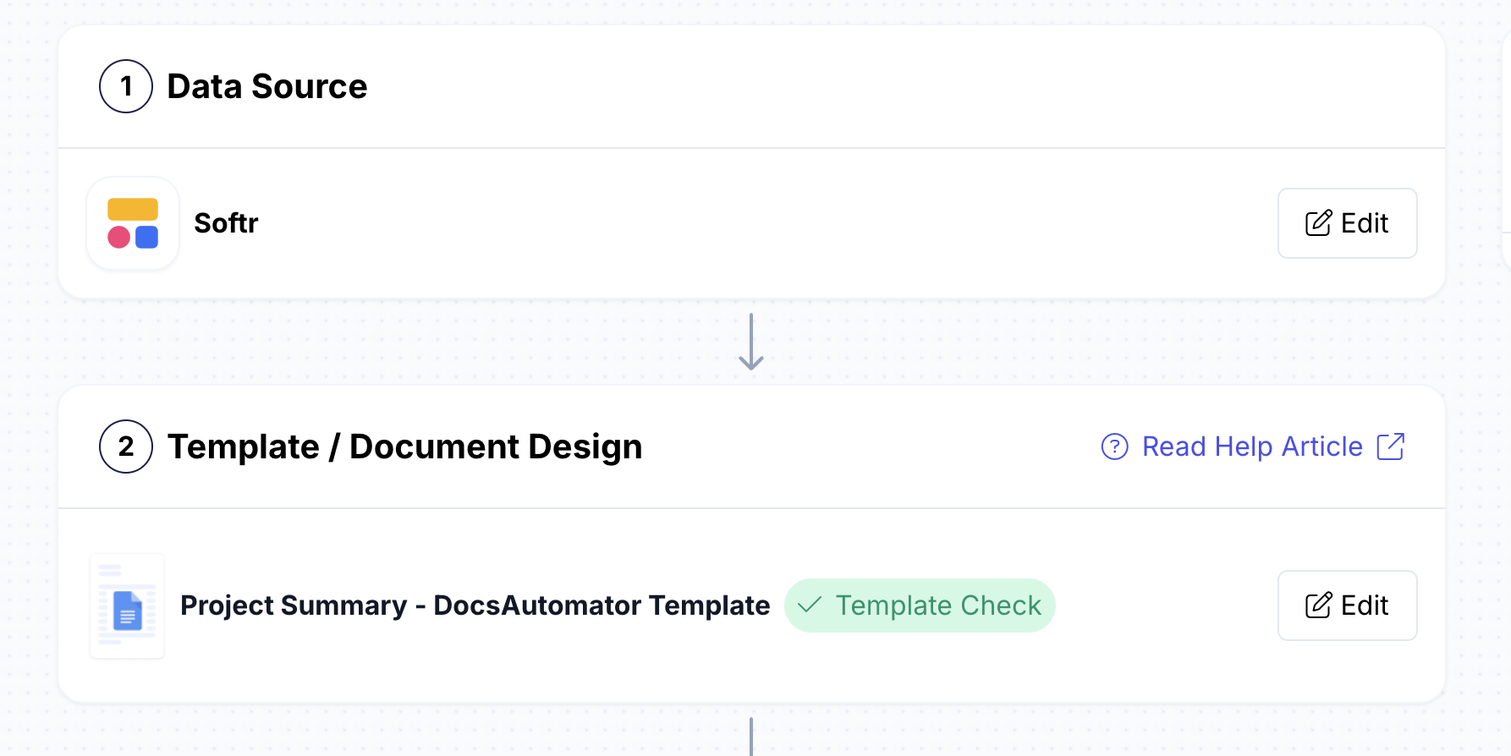
Task: Click the Softr data source name
Action: 226,223
